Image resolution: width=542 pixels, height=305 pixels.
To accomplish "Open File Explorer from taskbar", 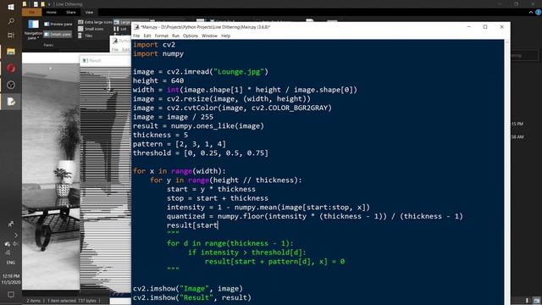I will click(x=11, y=52).
